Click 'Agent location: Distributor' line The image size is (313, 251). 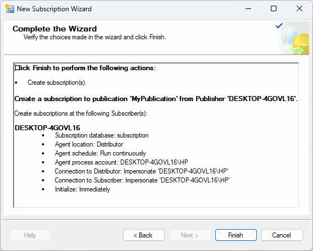[89, 144]
